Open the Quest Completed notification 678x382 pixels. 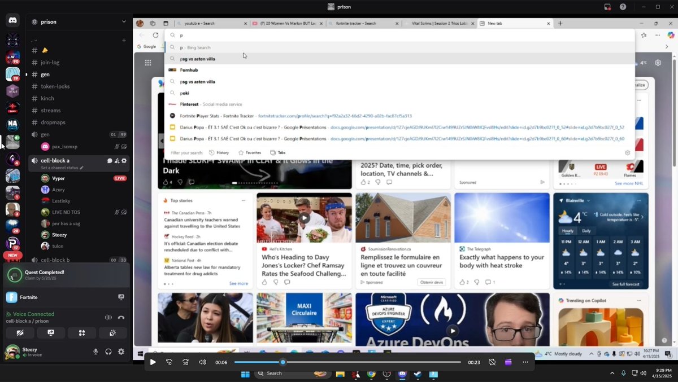click(x=67, y=275)
